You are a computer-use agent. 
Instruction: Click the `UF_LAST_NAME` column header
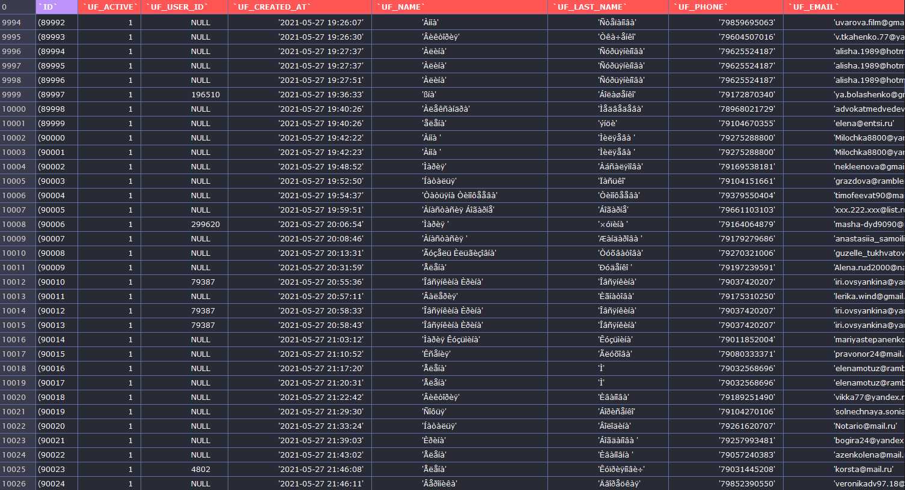(x=608, y=7)
